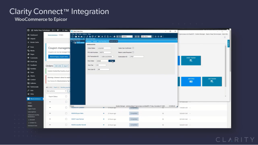This screenshot has width=258, height=145.
Task: Click the Refresh icon in Sales Order Entry toolbar
Action: coord(93,37)
